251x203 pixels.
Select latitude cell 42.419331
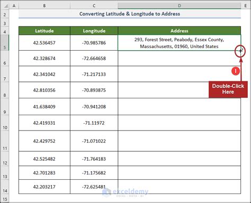click(x=44, y=123)
